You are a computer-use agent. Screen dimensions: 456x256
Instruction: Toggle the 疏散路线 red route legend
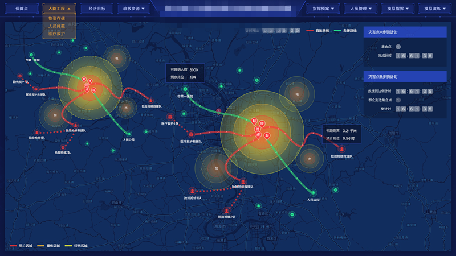tap(316, 30)
